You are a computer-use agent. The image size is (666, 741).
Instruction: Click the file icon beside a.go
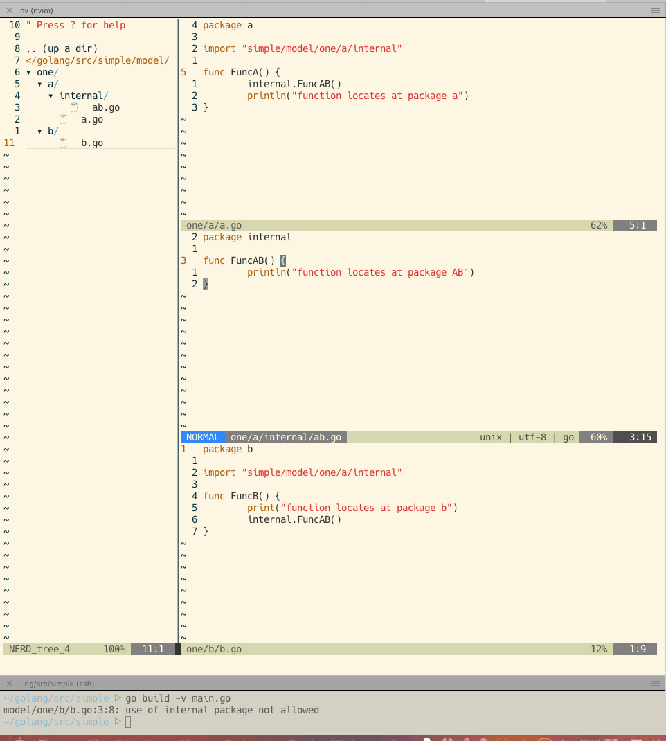pyautogui.click(x=63, y=120)
